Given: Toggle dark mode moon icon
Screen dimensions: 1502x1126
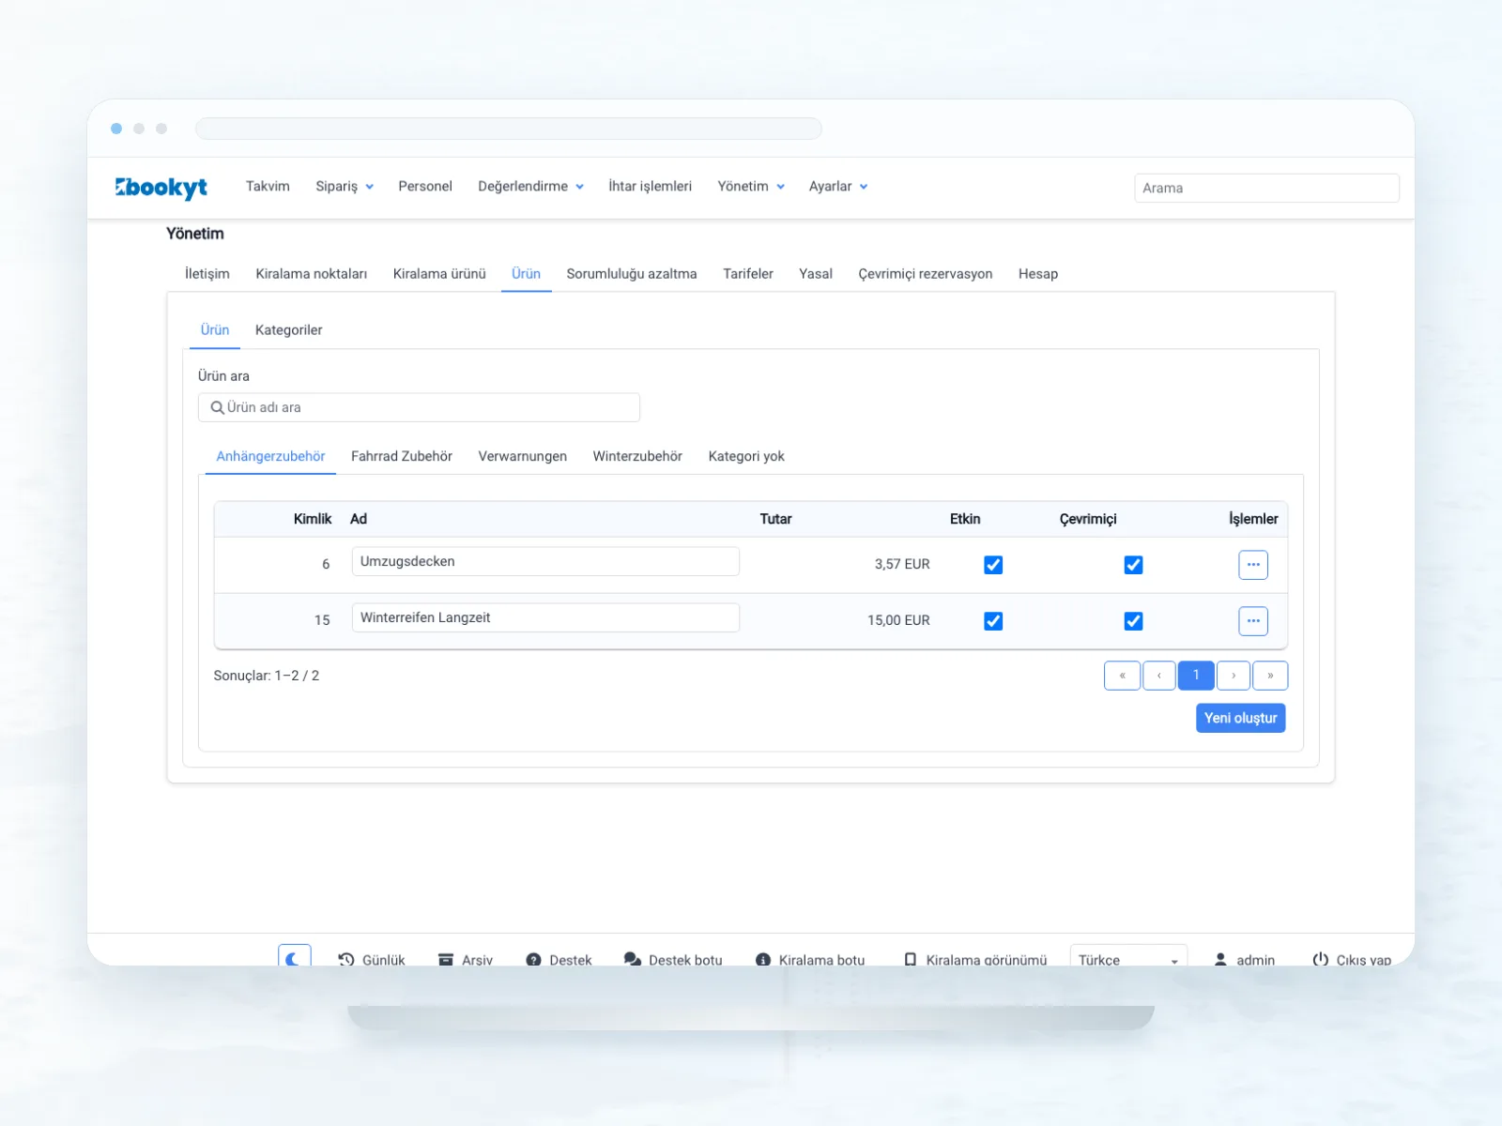Looking at the screenshot, I should (x=294, y=957).
